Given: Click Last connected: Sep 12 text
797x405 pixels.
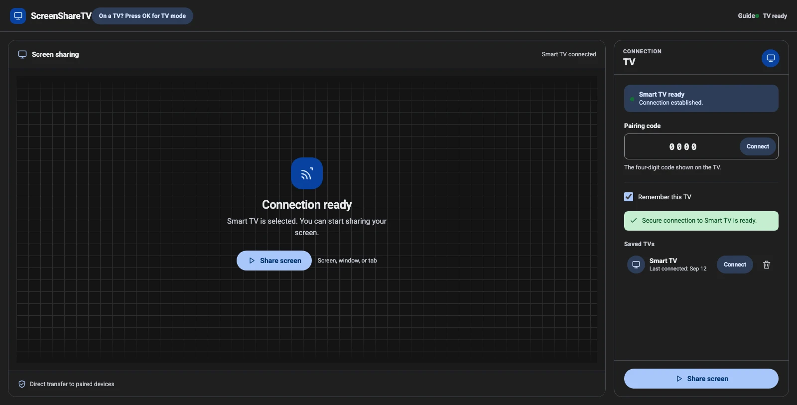Looking at the screenshot, I should (x=678, y=269).
